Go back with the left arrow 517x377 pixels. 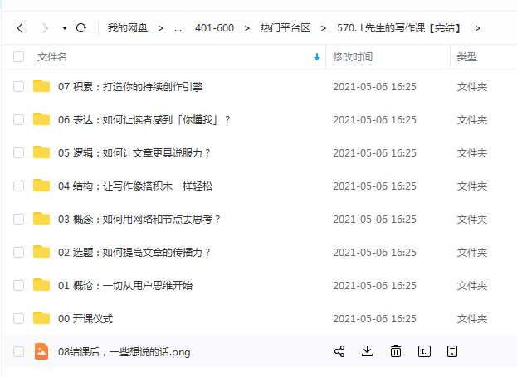click(20, 28)
